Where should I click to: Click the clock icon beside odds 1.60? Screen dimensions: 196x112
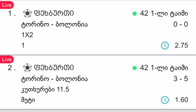coord(165,100)
